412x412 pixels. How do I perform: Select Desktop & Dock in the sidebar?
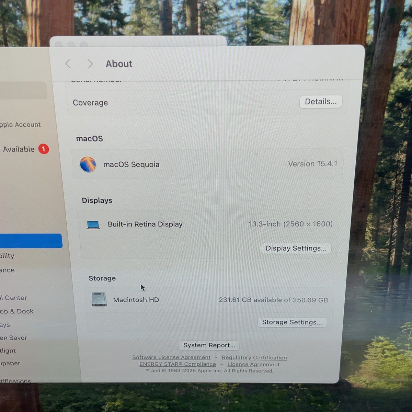17,311
